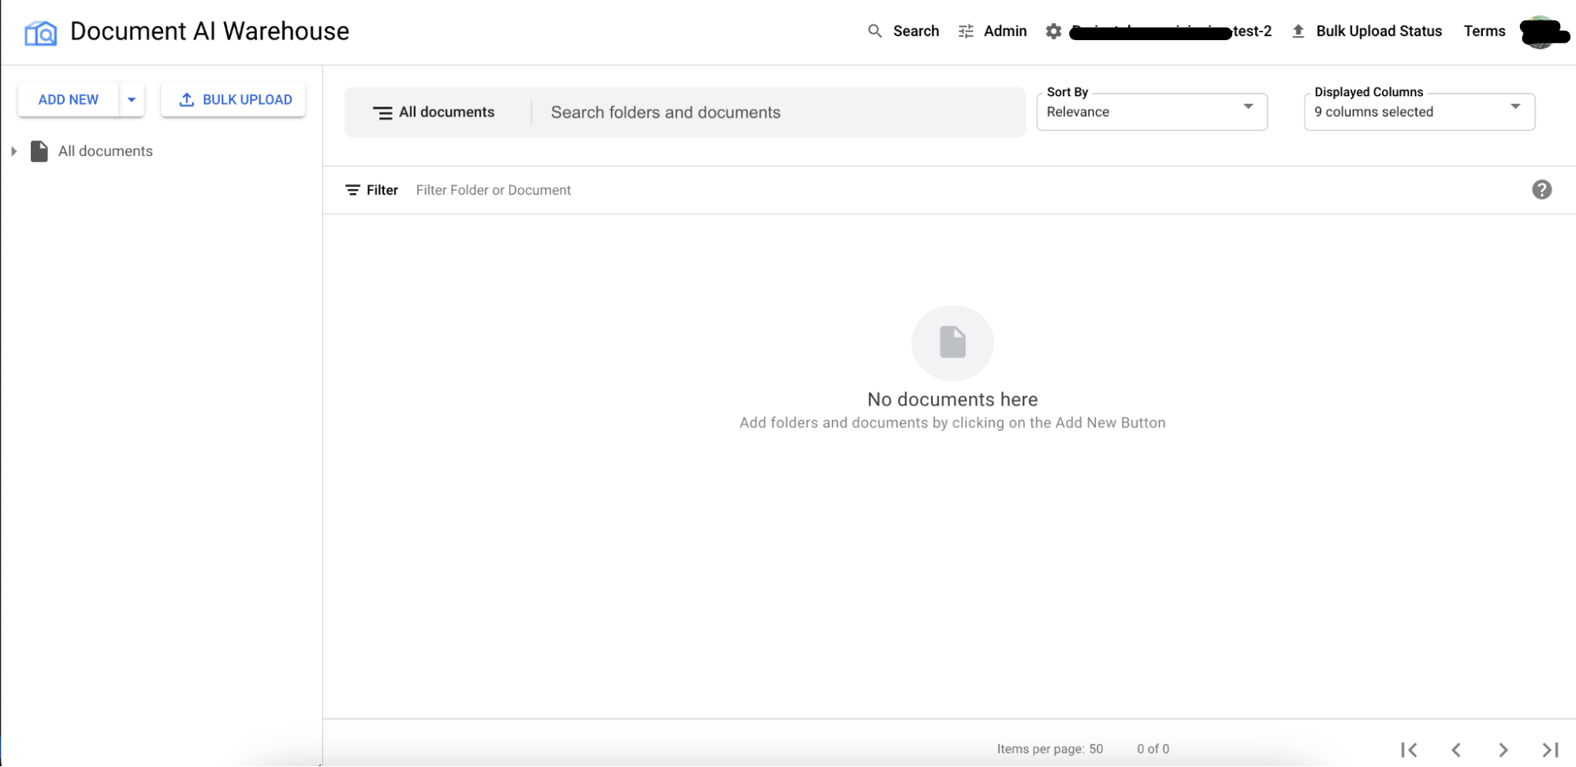Viewport: 1576px width, 767px height.
Task: Focus the Filter Folder or Document field
Action: coord(962,191)
